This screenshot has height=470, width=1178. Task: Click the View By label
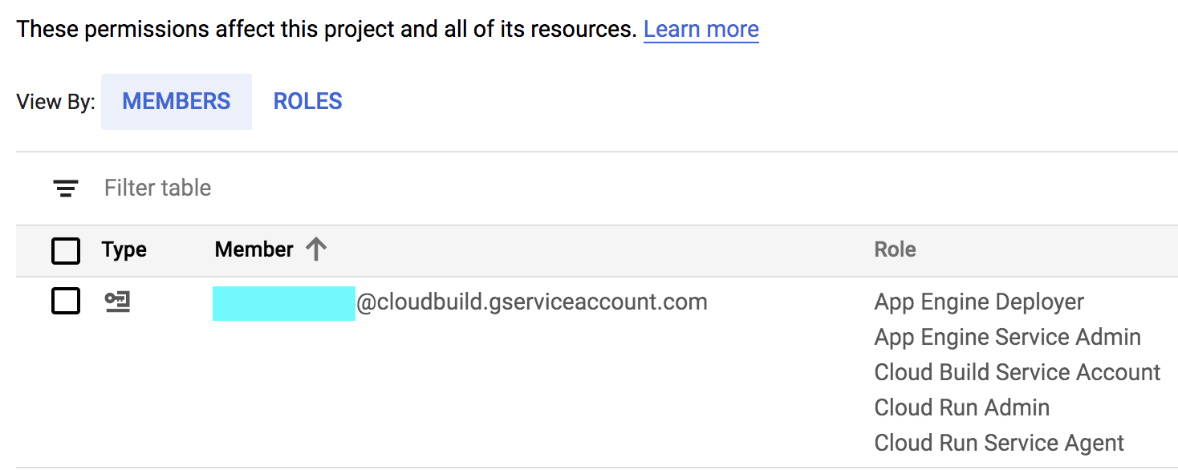coord(55,103)
